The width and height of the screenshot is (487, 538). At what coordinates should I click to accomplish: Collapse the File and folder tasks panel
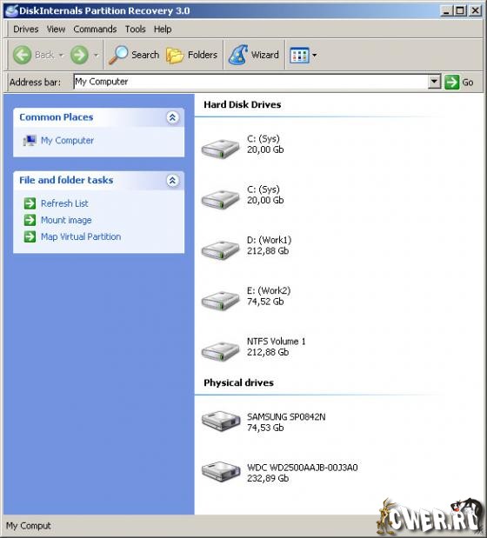click(x=173, y=180)
